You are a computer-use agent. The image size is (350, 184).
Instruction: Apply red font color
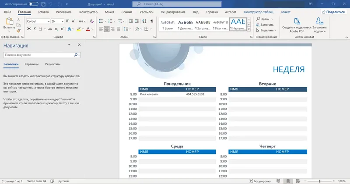coord(88,29)
